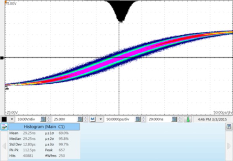Viewport: 233px width, 161px height.
Task: Click the M main timebase button
Action: click(93, 119)
